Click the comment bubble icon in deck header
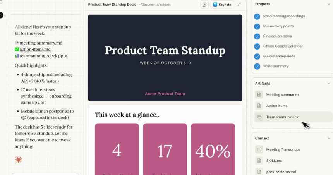Screen dimensions: 333x175 [x=204, y=5]
